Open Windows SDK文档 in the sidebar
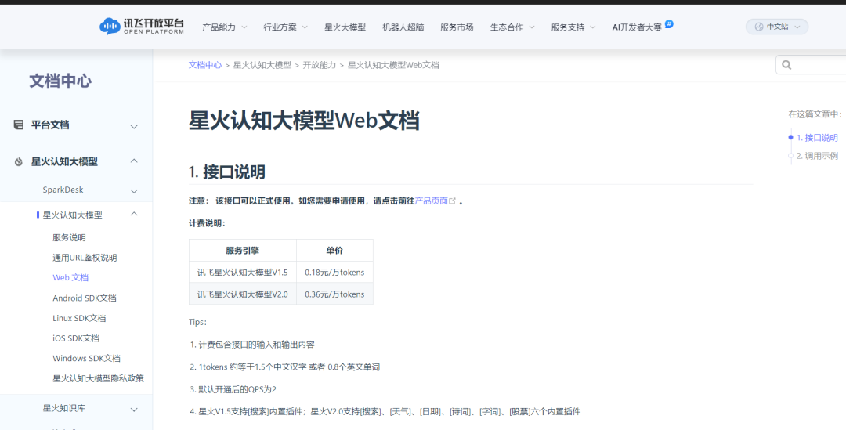Screen dimensions: 846x430 point(86,358)
